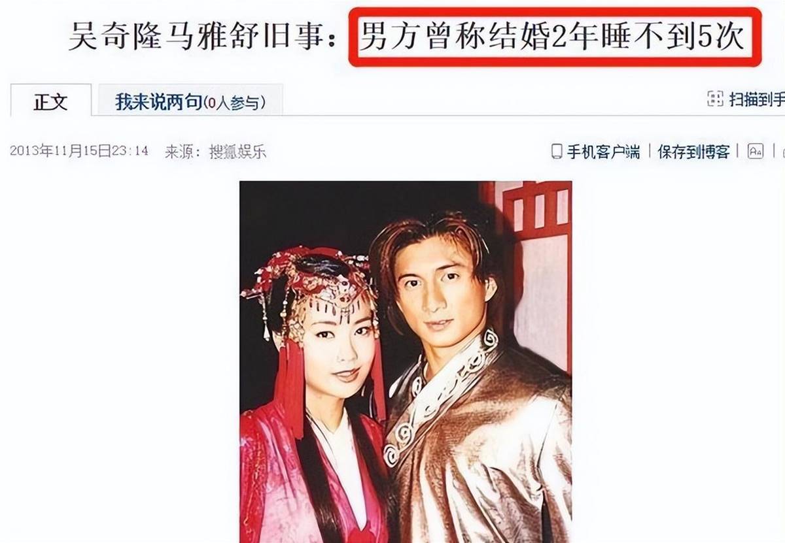Open the 搜狐娱乐 source link
785x543 pixels.
[x=237, y=152]
